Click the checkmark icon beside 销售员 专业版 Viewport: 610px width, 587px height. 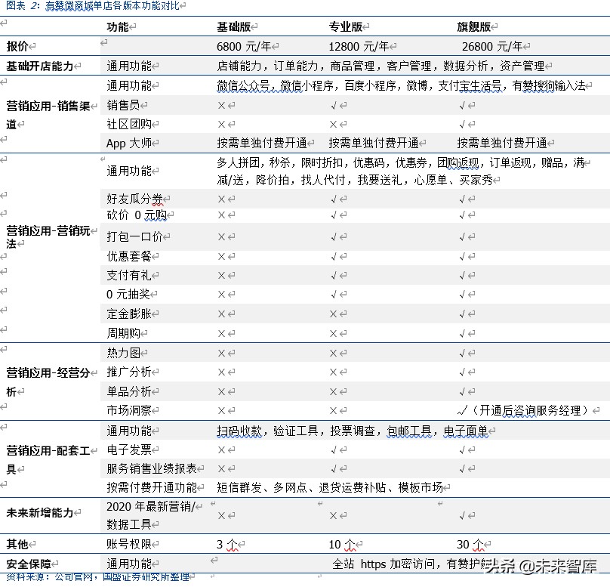tap(332, 105)
